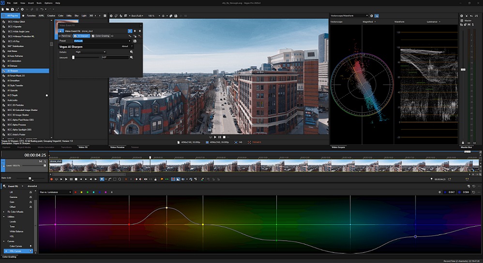Viewport: 483px width, 263px height.
Task: Open Video Scopes settings gear icon
Action: (372, 15)
